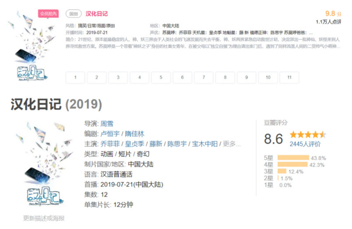Click 2445人评价 ratings link
Image resolution: width=352 pixels, height=229 pixels.
305,144
